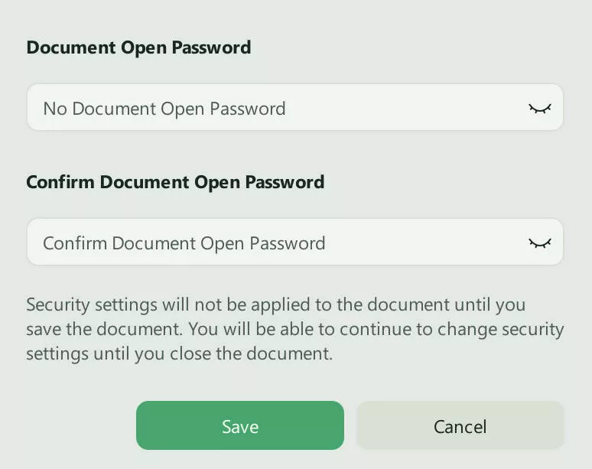The width and height of the screenshot is (592, 469).
Task: Unhide password using the upper eye icon
Action: (x=540, y=109)
